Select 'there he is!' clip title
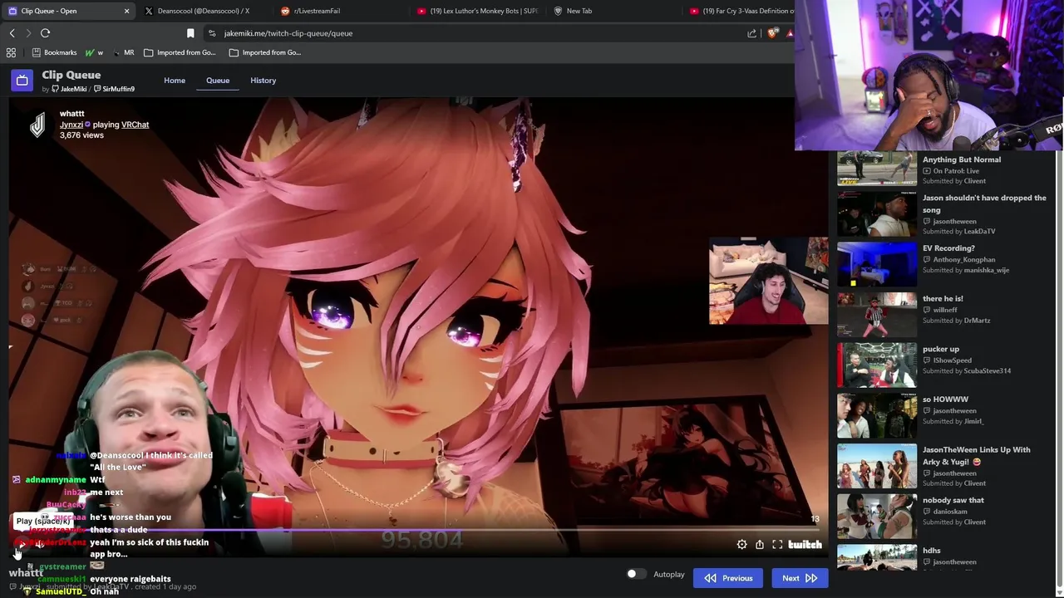Image resolution: width=1064 pixels, height=598 pixels. pos(943,298)
